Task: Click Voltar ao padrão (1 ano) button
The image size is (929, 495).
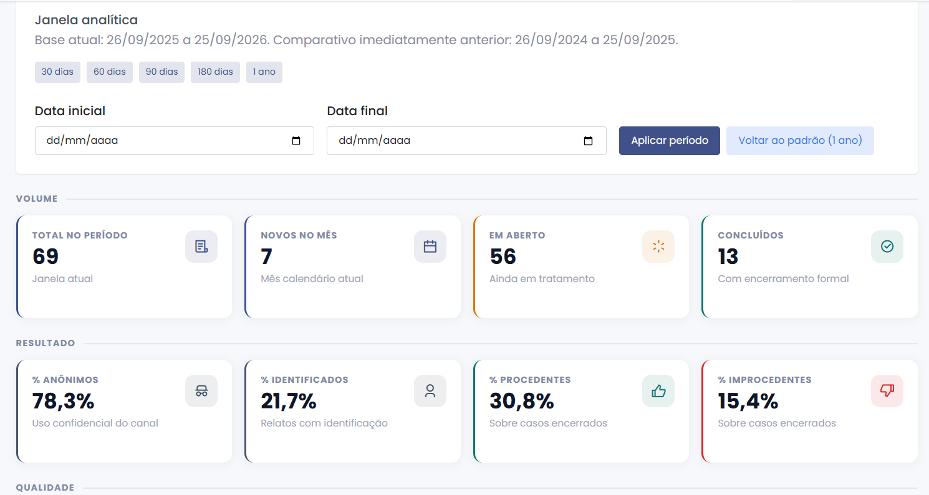Action: coord(800,141)
